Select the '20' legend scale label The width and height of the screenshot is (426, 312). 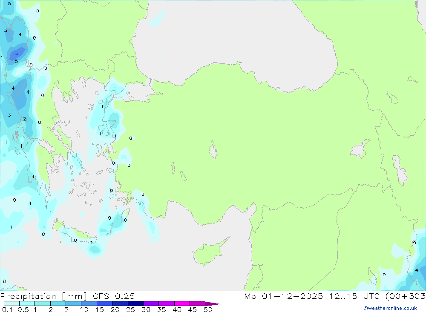[115, 309]
